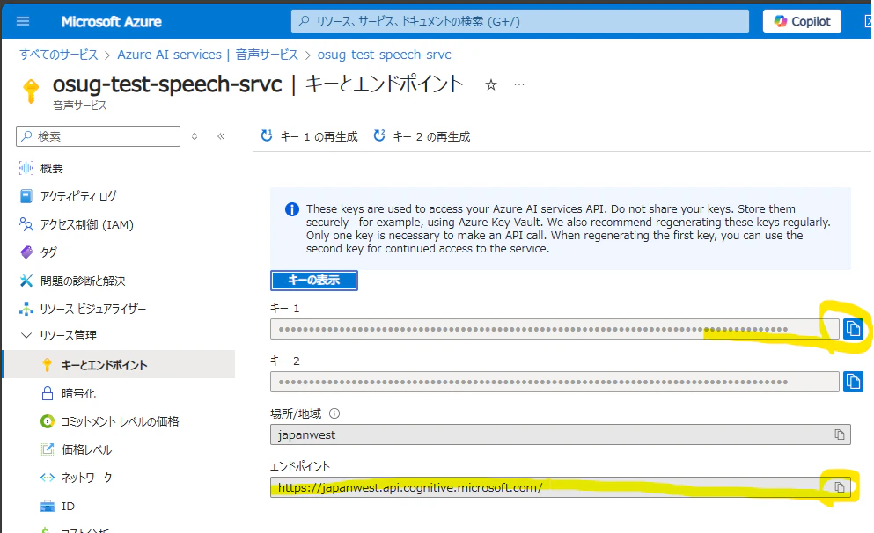The height and width of the screenshot is (533, 874).
Task: Toggle sidebar expand/collapse arrows control
Action: (x=194, y=136)
